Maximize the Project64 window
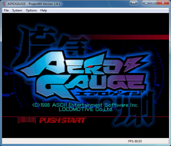The width and height of the screenshot is (171, 146). pyautogui.click(x=153, y=3)
